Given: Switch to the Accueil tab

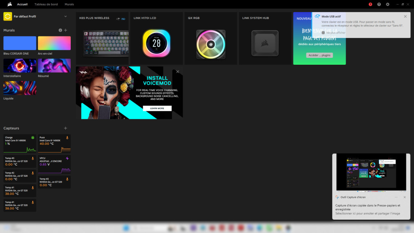Looking at the screenshot, I should pos(22,4).
